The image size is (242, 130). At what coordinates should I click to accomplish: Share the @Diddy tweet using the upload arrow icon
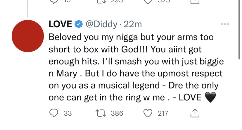[195, 113]
